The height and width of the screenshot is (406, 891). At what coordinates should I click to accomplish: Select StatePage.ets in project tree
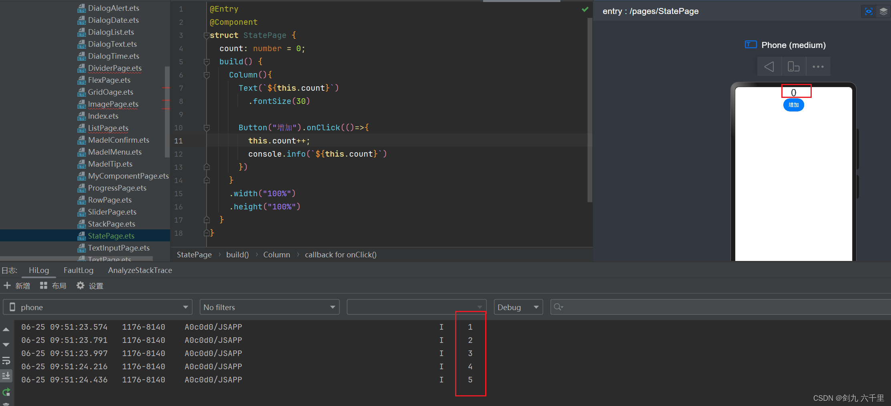[111, 236]
